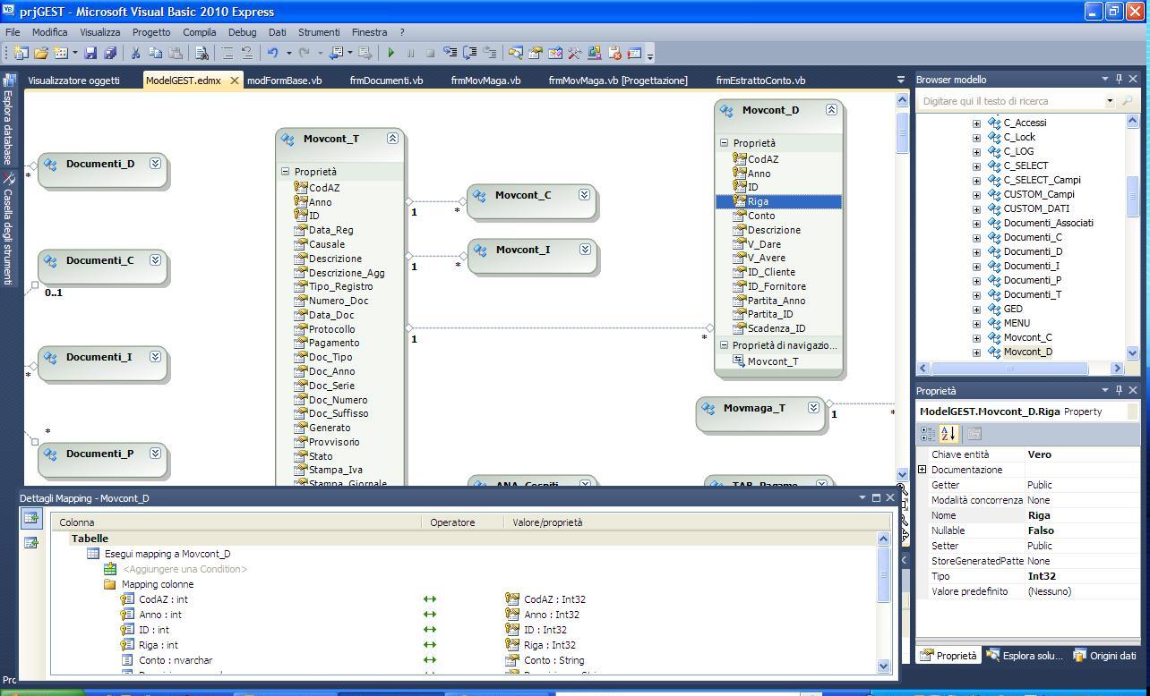The image size is (1150, 696).
Task: Click the Find in files icon
Action: [202, 54]
